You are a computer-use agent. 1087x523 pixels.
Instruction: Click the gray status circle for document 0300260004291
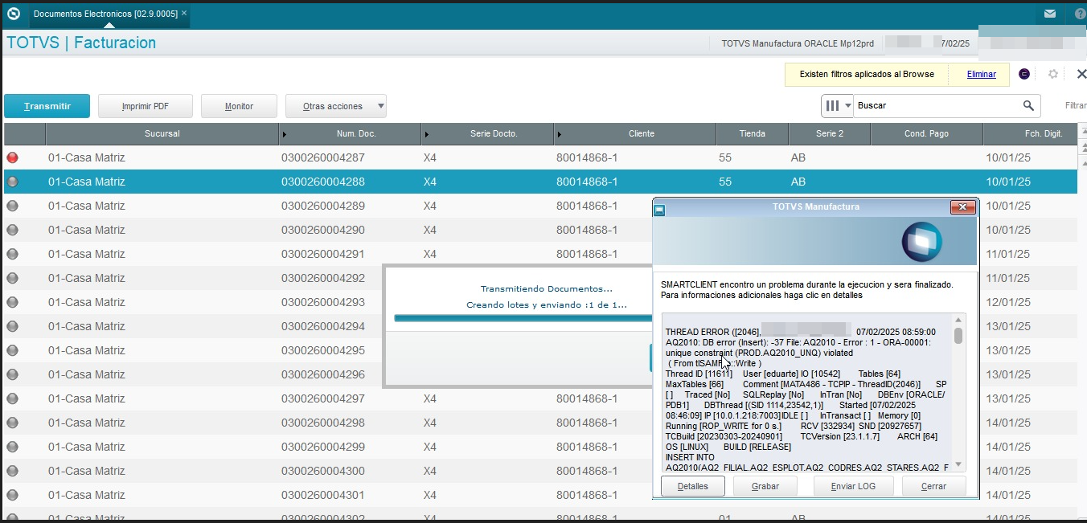click(12, 254)
